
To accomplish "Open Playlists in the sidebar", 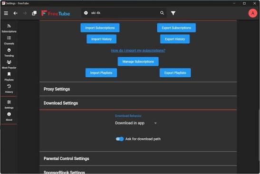I will pos(9,77).
